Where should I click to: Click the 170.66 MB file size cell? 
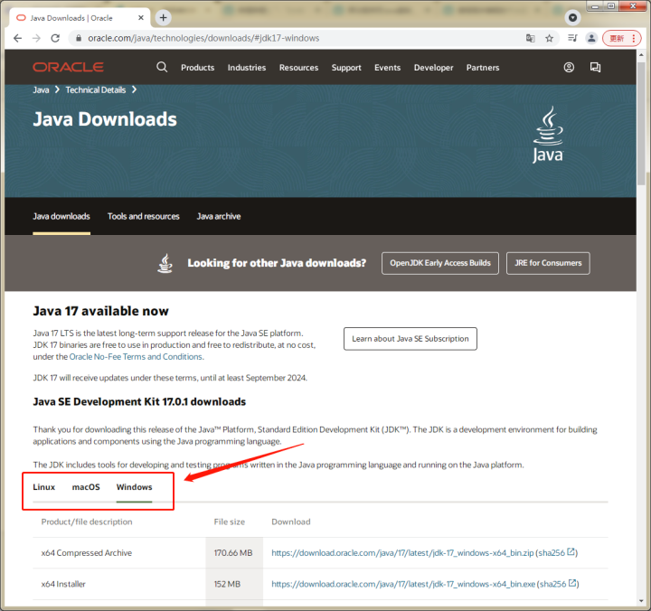point(234,553)
